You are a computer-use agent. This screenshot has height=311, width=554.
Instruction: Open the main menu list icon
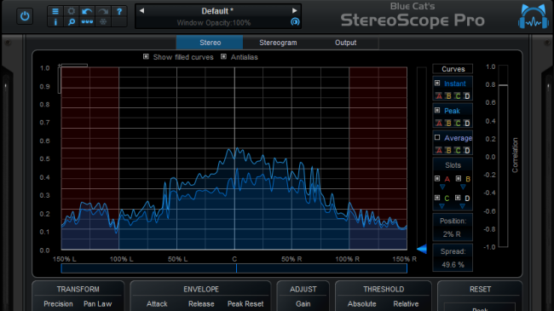[x=55, y=11]
